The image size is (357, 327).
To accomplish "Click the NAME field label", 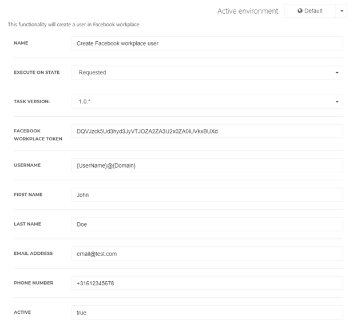I will (x=21, y=43).
